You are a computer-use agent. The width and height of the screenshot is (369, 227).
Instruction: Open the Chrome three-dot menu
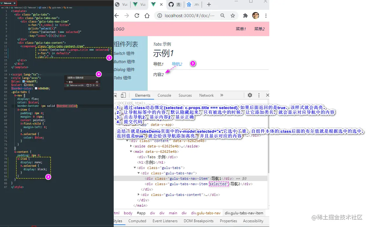coord(266,16)
